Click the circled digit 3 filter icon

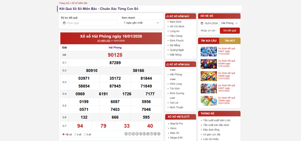point(137,134)
